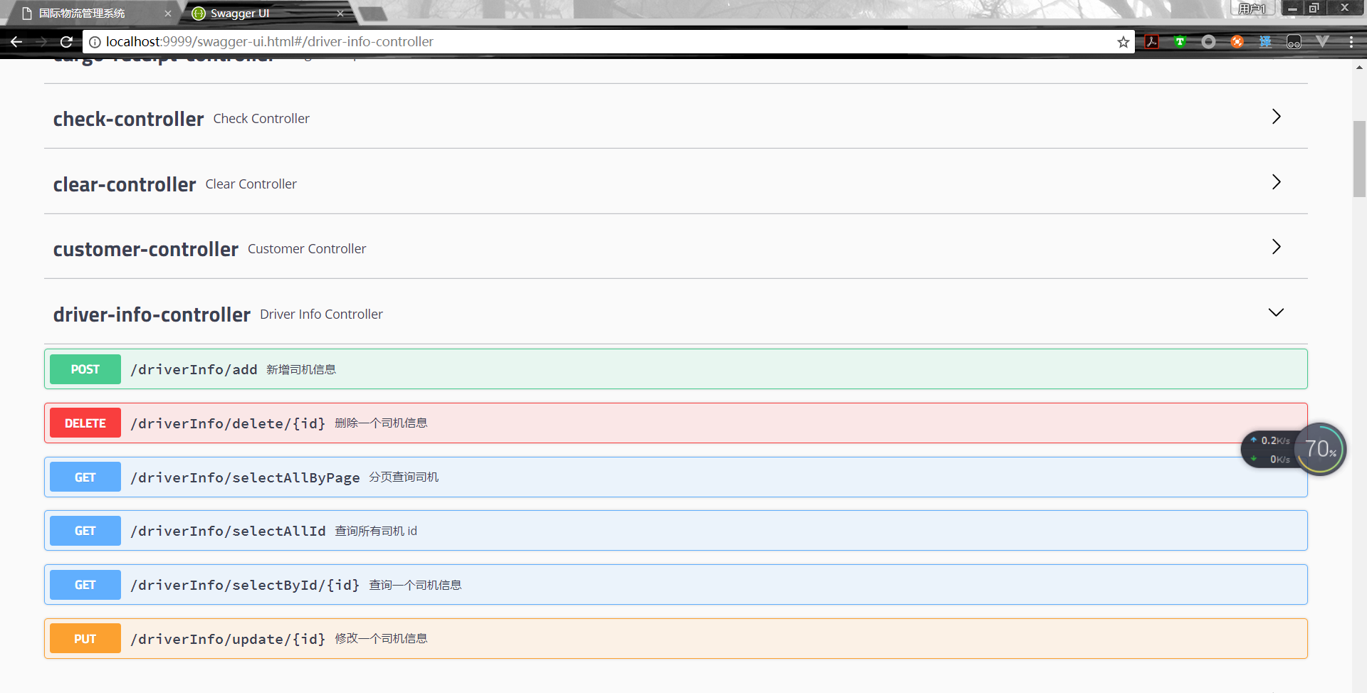Expand the GET /driverInfo/selectAllId operation
This screenshot has height=693, width=1367.
[x=676, y=531]
